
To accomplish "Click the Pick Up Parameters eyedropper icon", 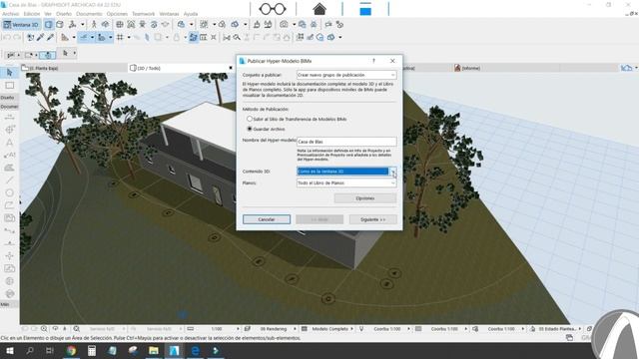I will [40, 38].
